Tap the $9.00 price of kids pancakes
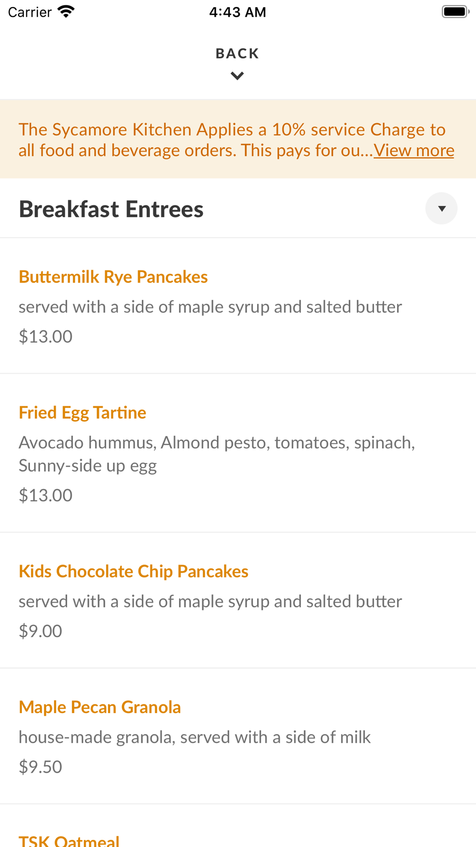Viewport: 476px width, 847px height. (40, 631)
